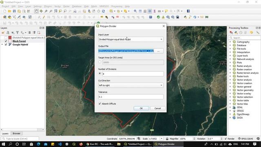The height and width of the screenshot is (147, 261).
Task: Switch to the Layers tab
Action: tap(5, 134)
